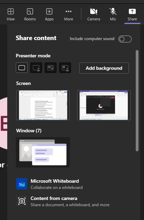Open the Window (7) picker thumbnail

coord(43,152)
